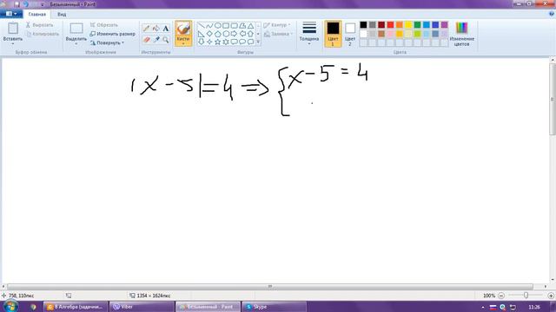Choose the Rounded rectangular callout shape

(234, 42)
